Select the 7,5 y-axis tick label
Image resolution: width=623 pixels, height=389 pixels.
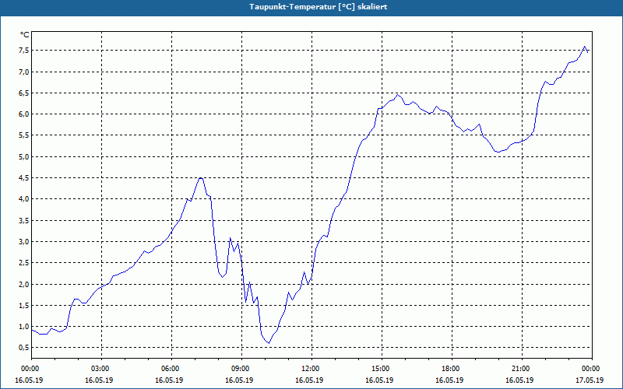point(23,51)
